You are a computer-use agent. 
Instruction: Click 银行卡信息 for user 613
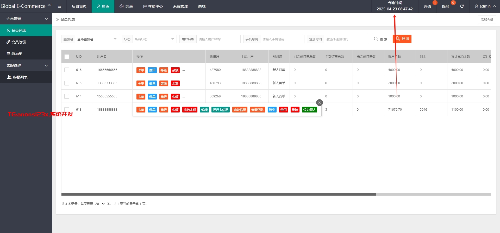pyautogui.click(x=220, y=110)
